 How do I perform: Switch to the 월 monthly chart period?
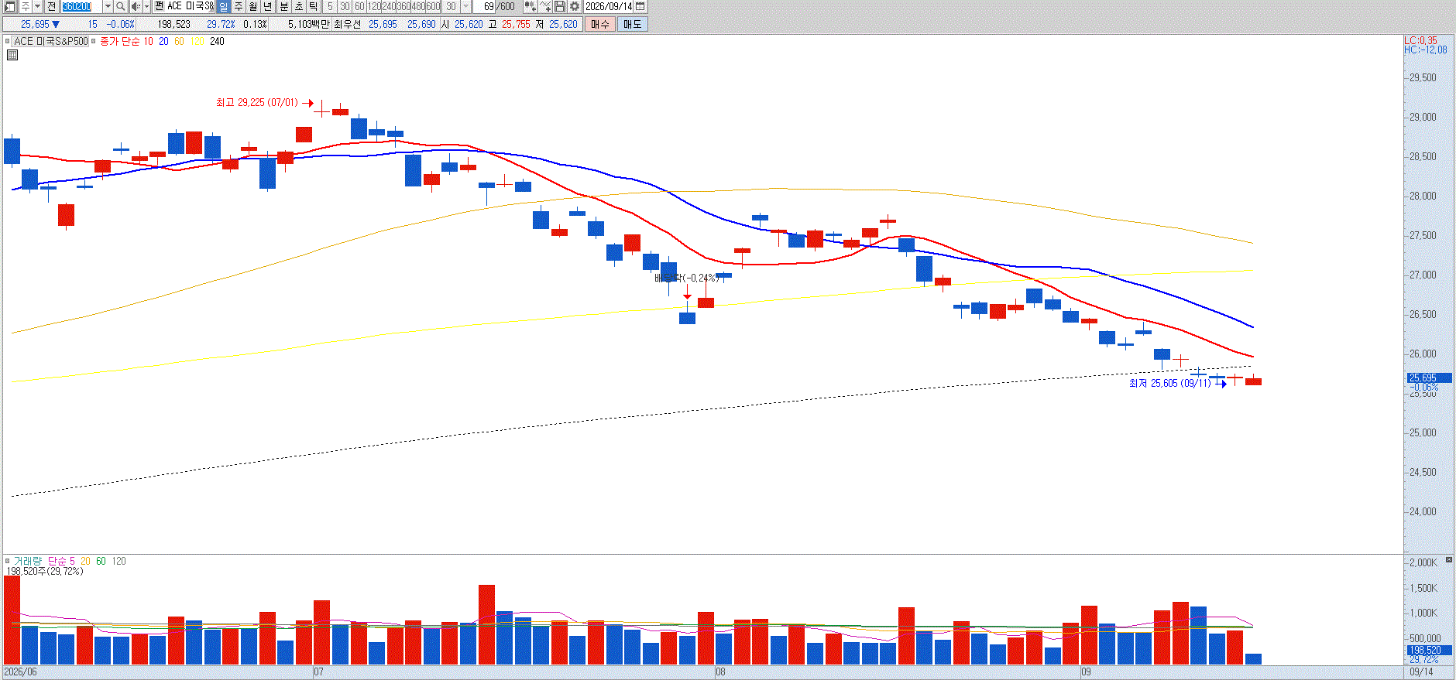pos(252,6)
